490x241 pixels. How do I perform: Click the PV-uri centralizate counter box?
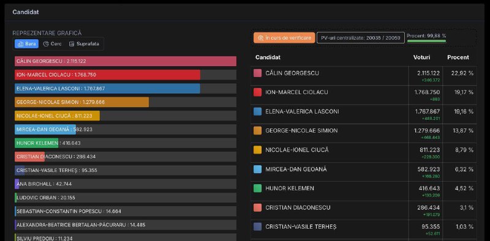point(361,38)
